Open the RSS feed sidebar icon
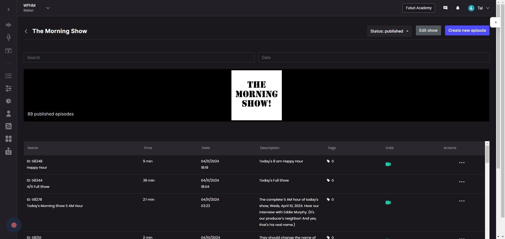Image resolution: width=505 pixels, height=239 pixels. pos(8,126)
